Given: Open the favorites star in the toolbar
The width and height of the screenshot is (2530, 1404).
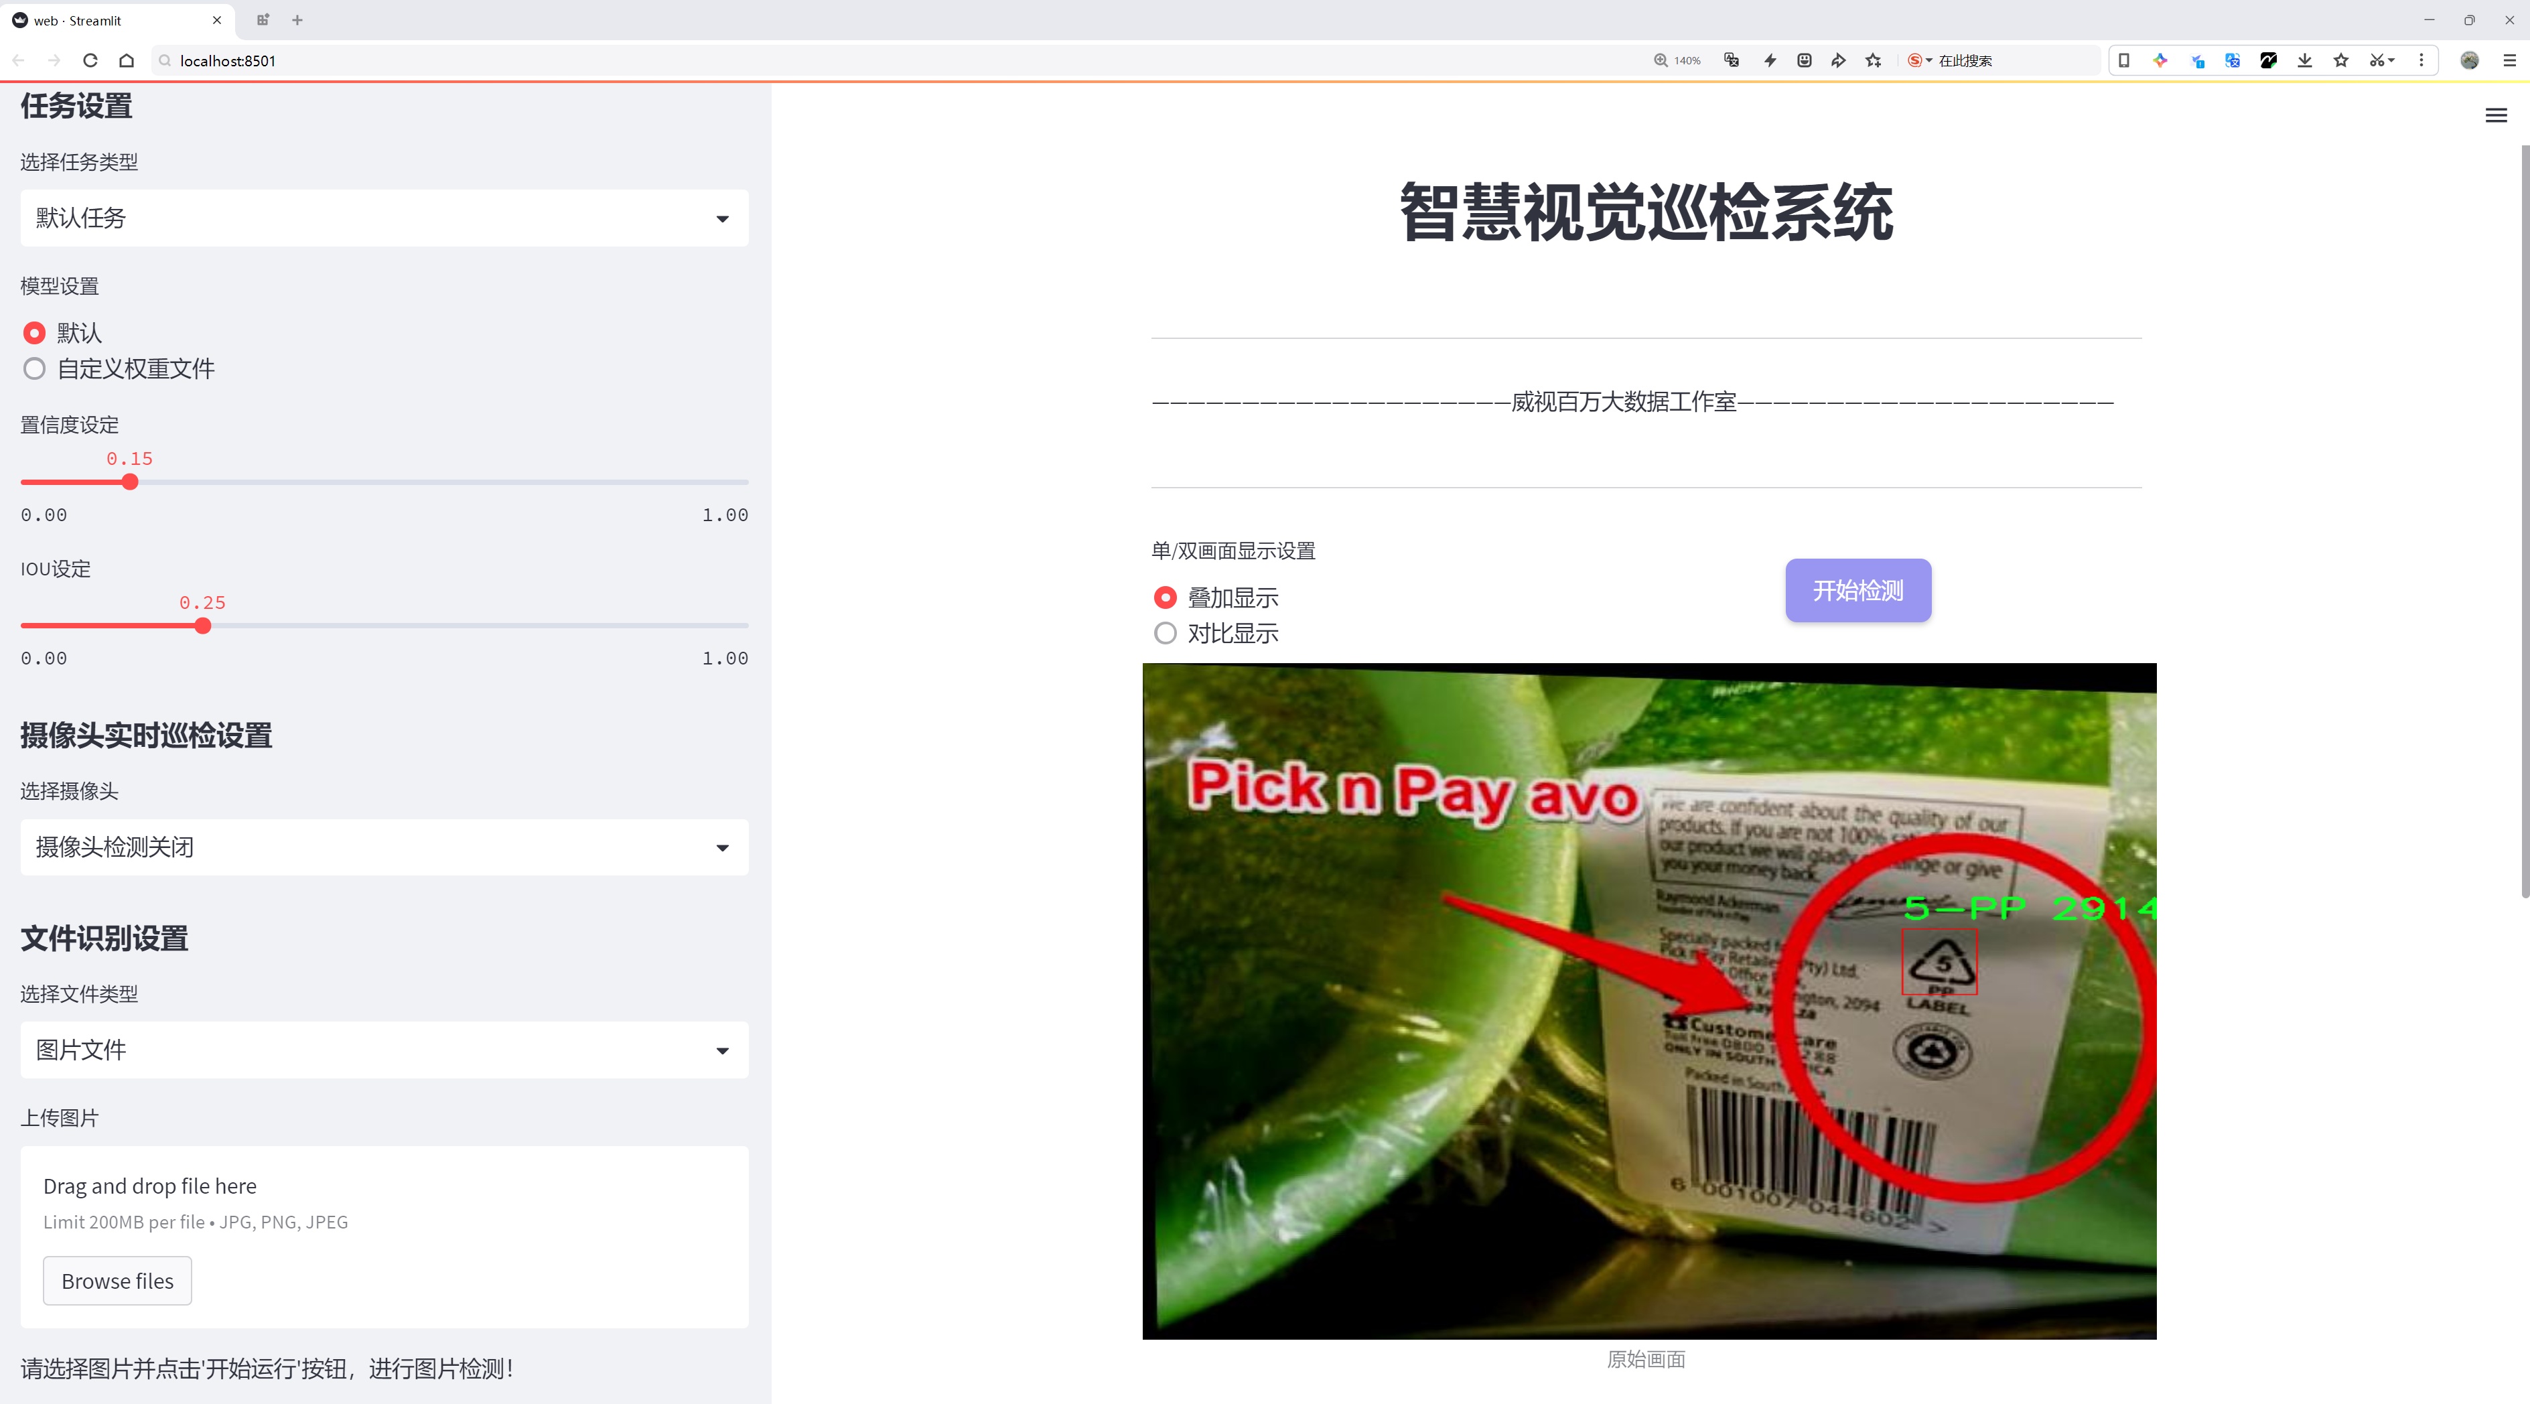Looking at the screenshot, I should [2341, 60].
